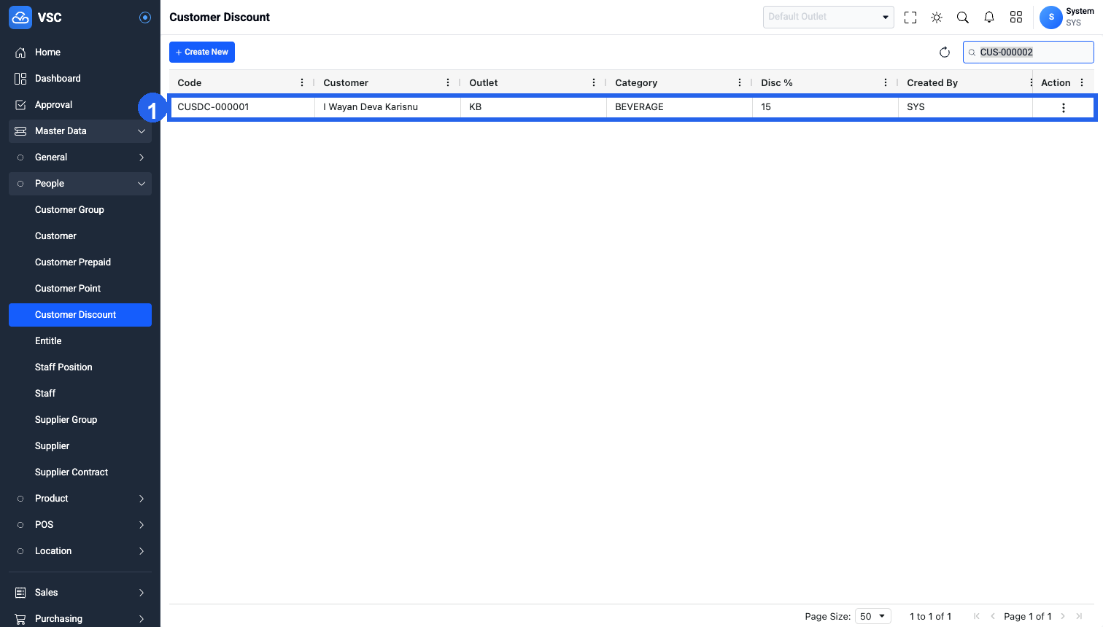Expand the Location submenu
Viewport: 1103px width, 627px height.
(x=80, y=551)
